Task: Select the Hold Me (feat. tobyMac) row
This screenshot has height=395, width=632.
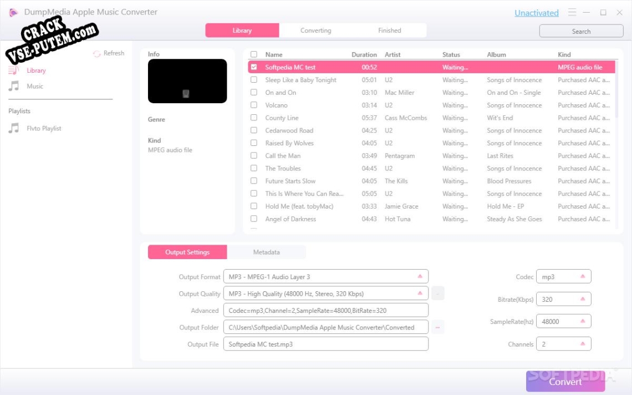Action: [x=431, y=206]
